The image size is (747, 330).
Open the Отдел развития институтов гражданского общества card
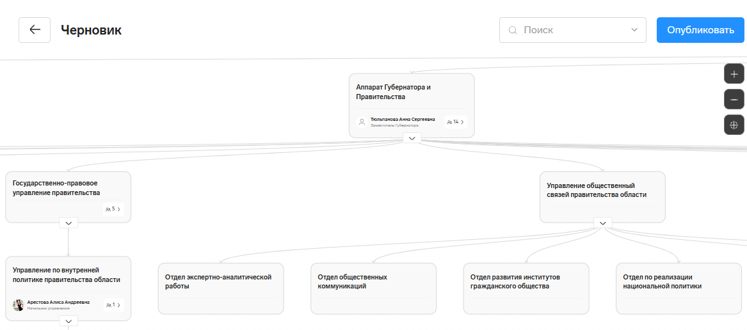(526, 288)
